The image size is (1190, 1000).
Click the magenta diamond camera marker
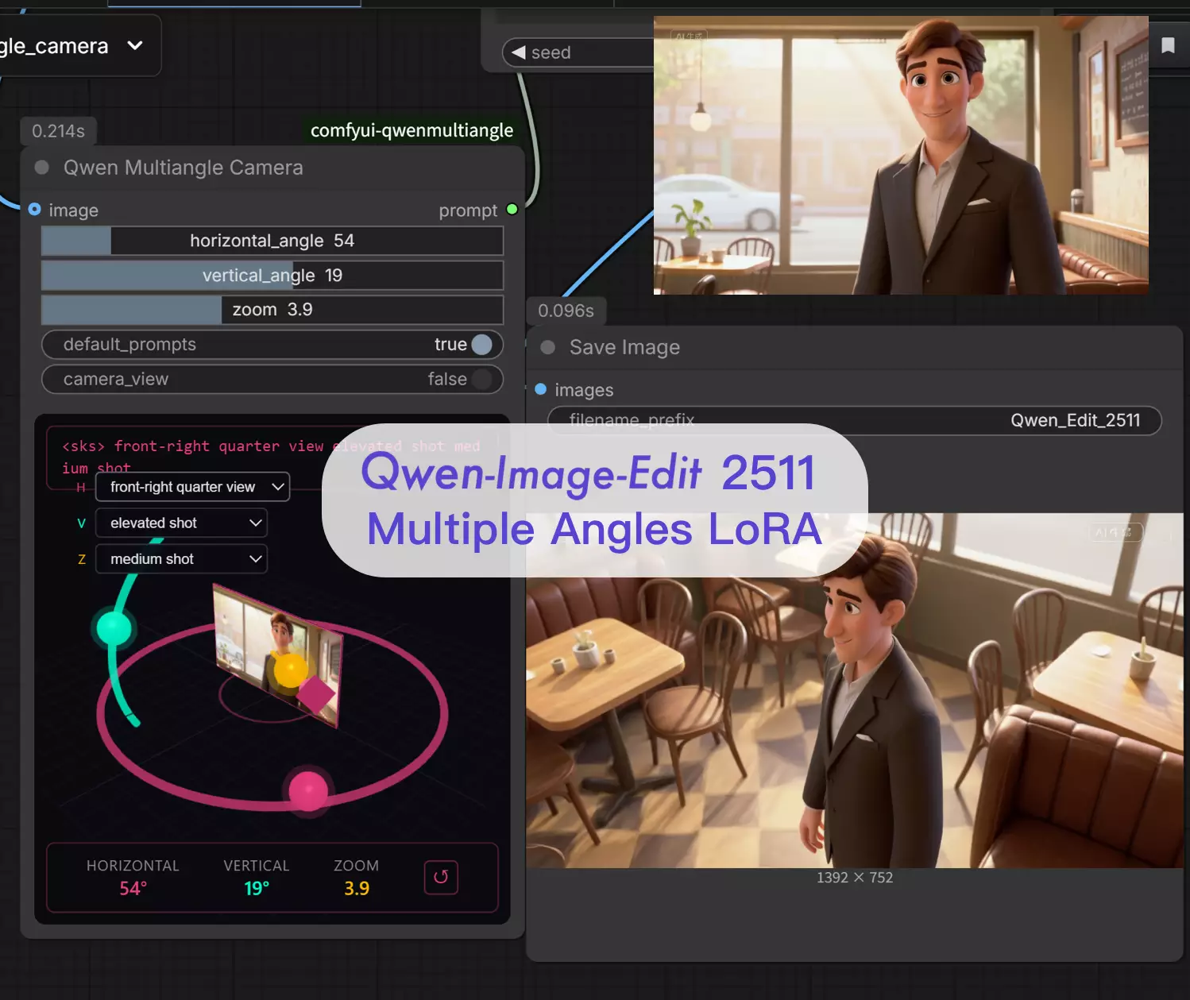coord(317,693)
